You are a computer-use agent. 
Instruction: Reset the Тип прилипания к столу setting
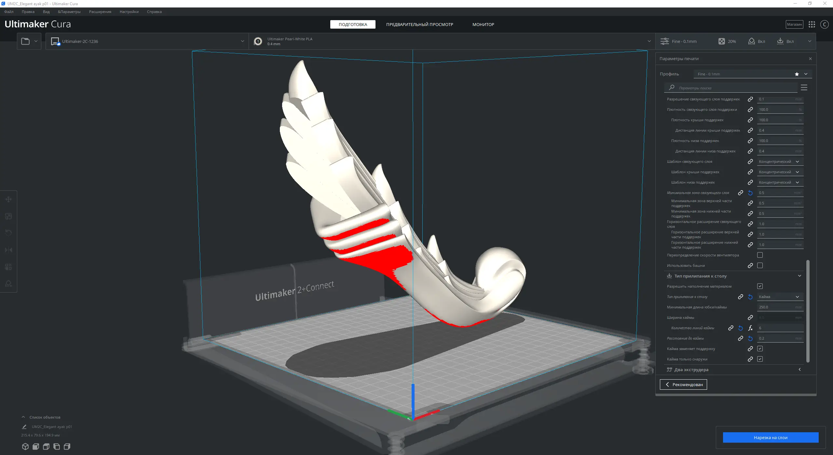click(x=750, y=297)
